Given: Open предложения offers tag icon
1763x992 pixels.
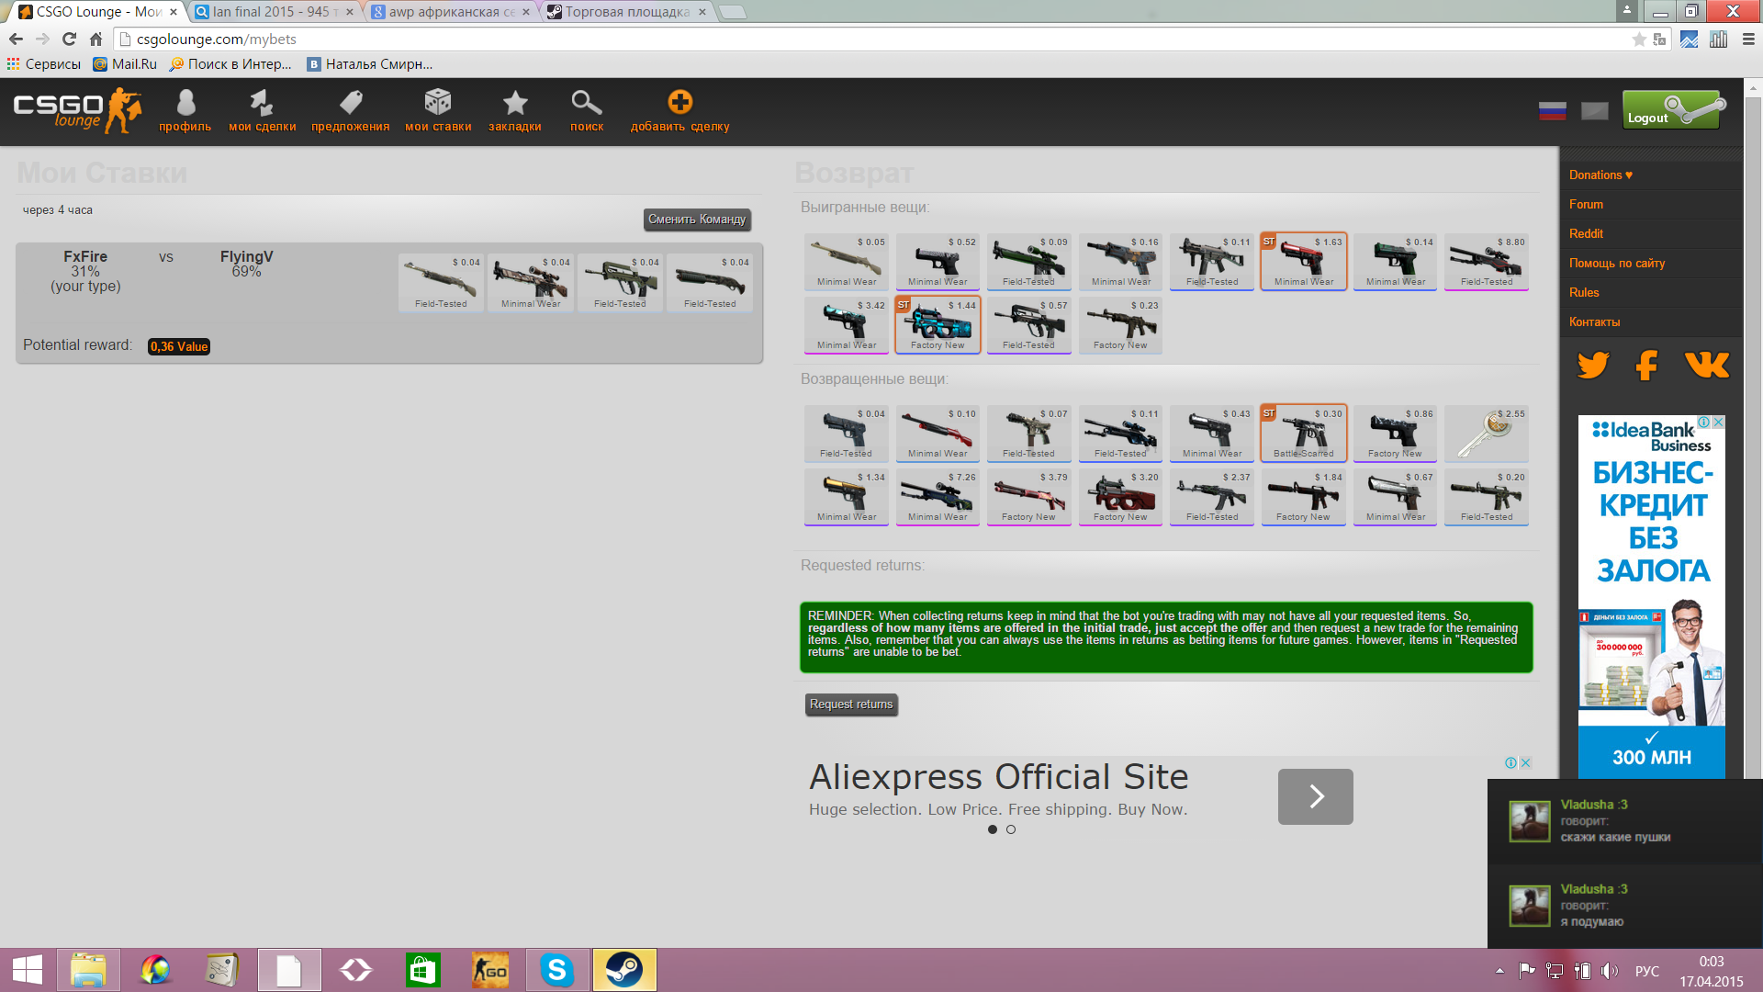Looking at the screenshot, I should 350,103.
